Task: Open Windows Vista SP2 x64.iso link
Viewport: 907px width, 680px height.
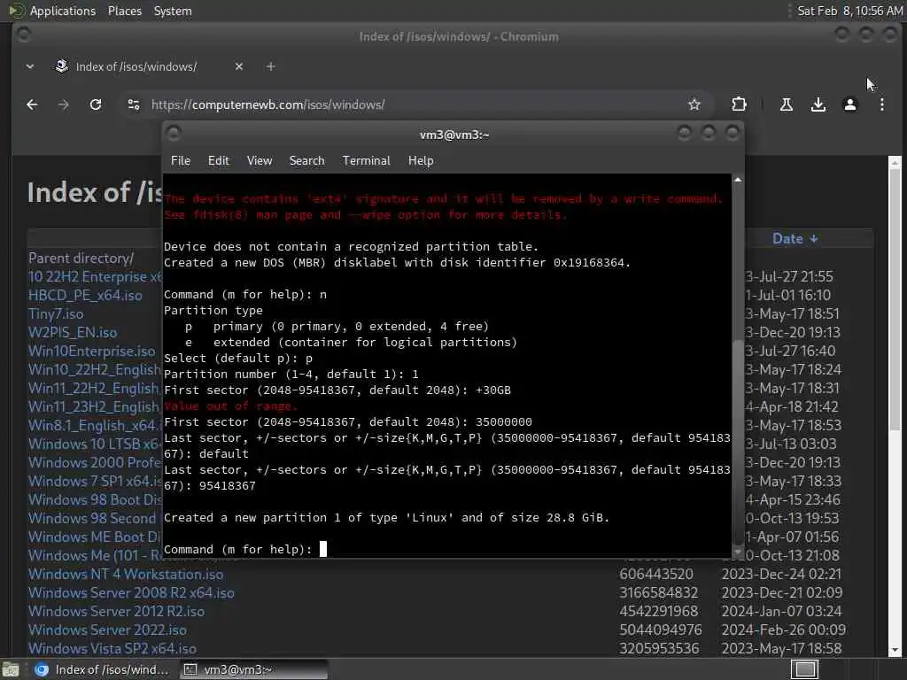Action: pos(112,648)
